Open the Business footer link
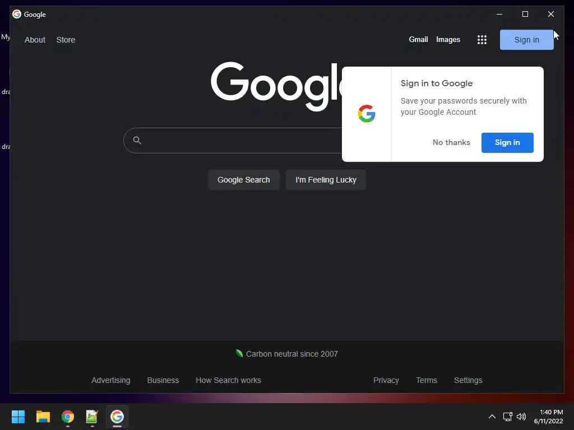 pos(163,380)
